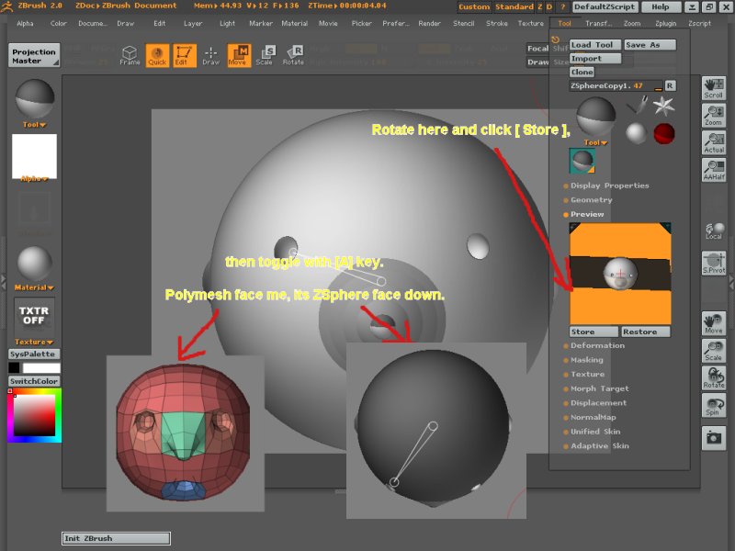Image resolution: width=735 pixels, height=551 pixels.
Task: Open the Material menu
Action: click(294, 23)
